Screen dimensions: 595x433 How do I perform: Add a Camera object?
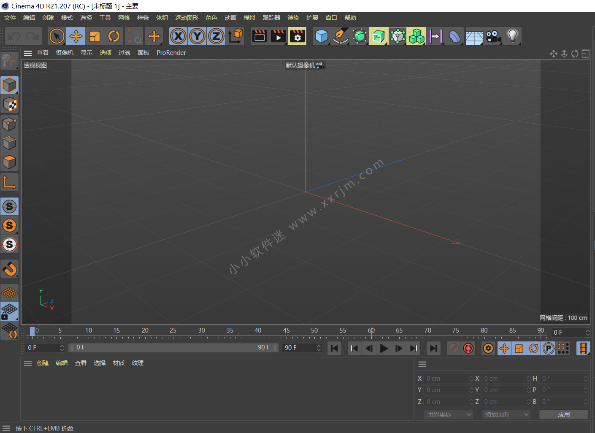[493, 36]
